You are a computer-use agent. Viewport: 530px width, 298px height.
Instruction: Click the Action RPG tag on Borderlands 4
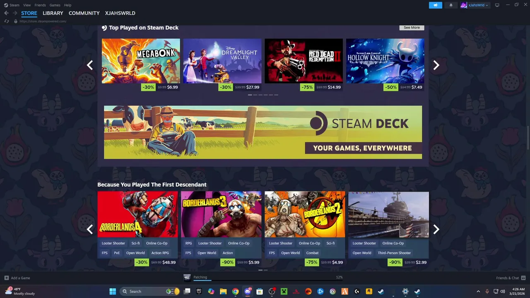160,253
